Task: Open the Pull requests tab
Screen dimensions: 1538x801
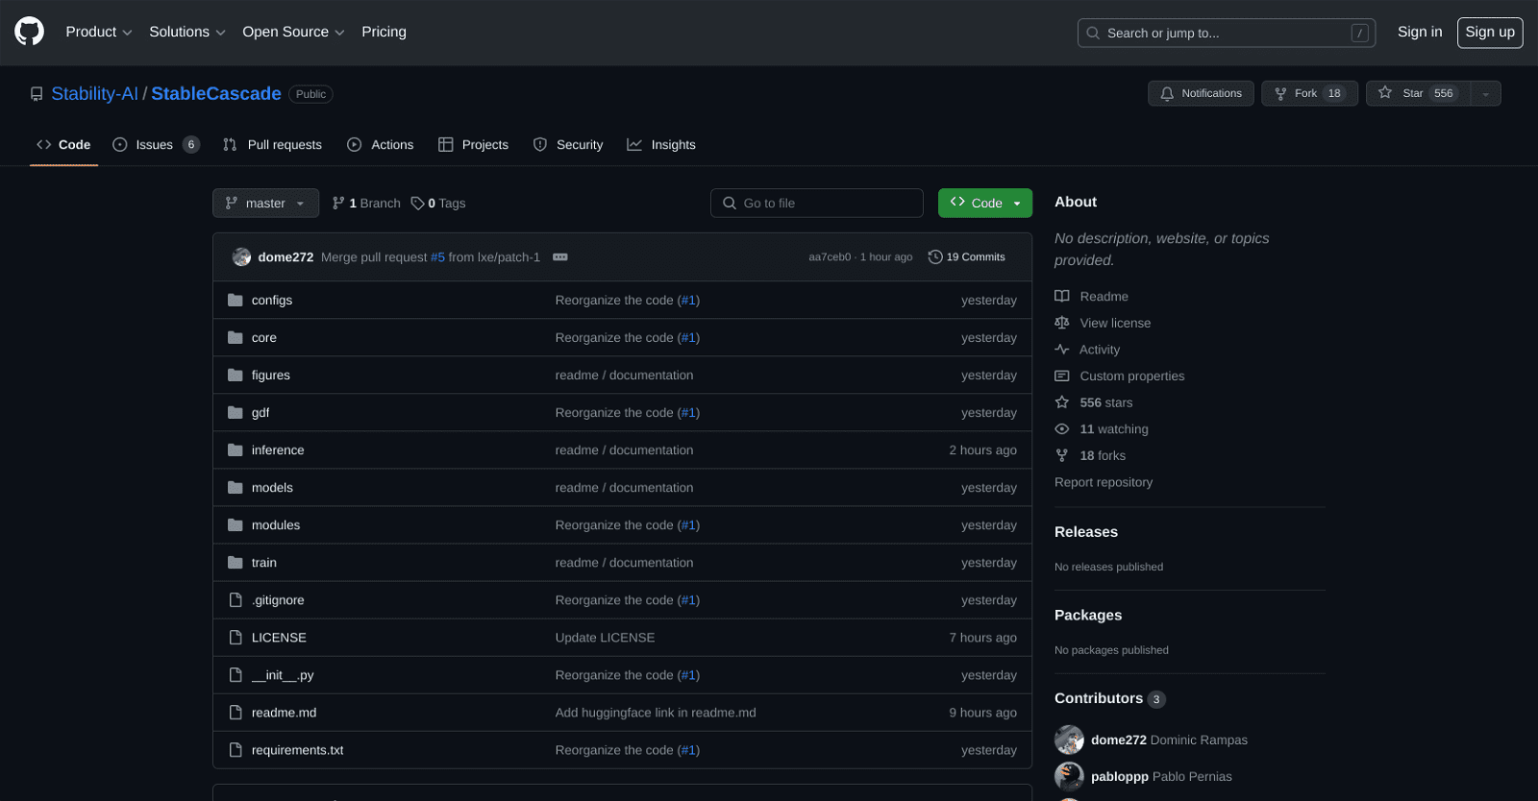Action: click(x=273, y=145)
